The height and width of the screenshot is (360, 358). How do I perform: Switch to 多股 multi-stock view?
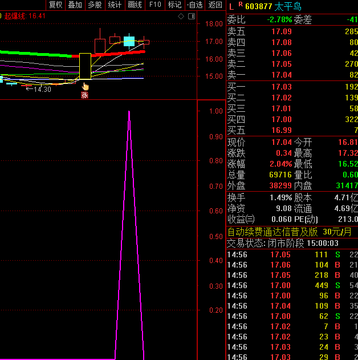pyautogui.click(x=95, y=5)
